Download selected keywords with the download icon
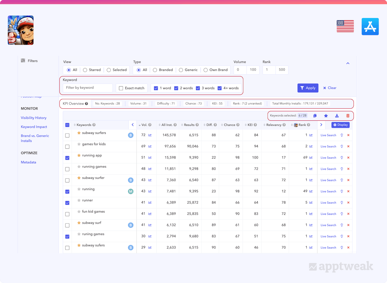The width and height of the screenshot is (387, 283). pos(337,116)
